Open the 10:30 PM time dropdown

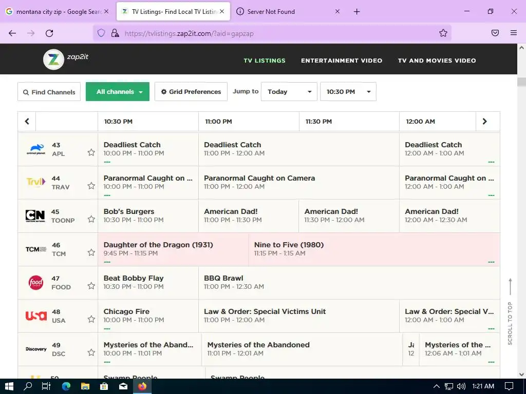(x=348, y=91)
